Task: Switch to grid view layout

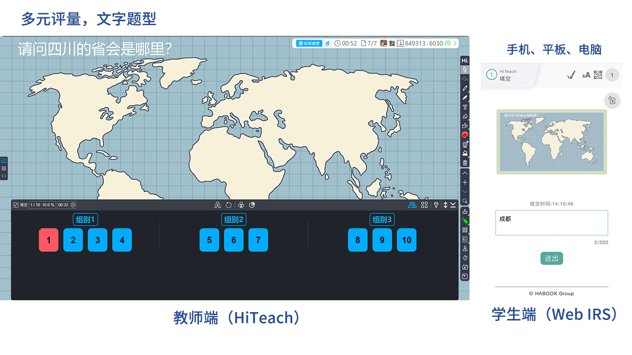Action: pyautogui.click(x=424, y=205)
